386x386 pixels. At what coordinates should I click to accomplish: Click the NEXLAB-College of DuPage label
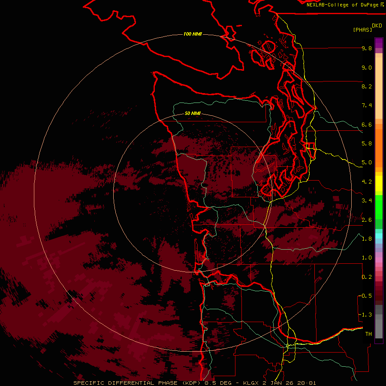(x=342, y=5)
